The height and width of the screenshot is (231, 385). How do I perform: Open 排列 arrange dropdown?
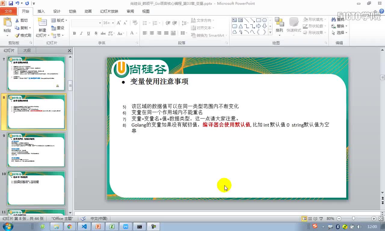click(x=279, y=26)
